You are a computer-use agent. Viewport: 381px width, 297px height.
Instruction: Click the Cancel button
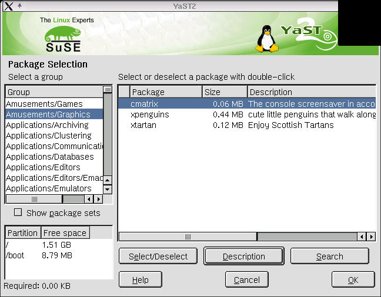pos(247,280)
